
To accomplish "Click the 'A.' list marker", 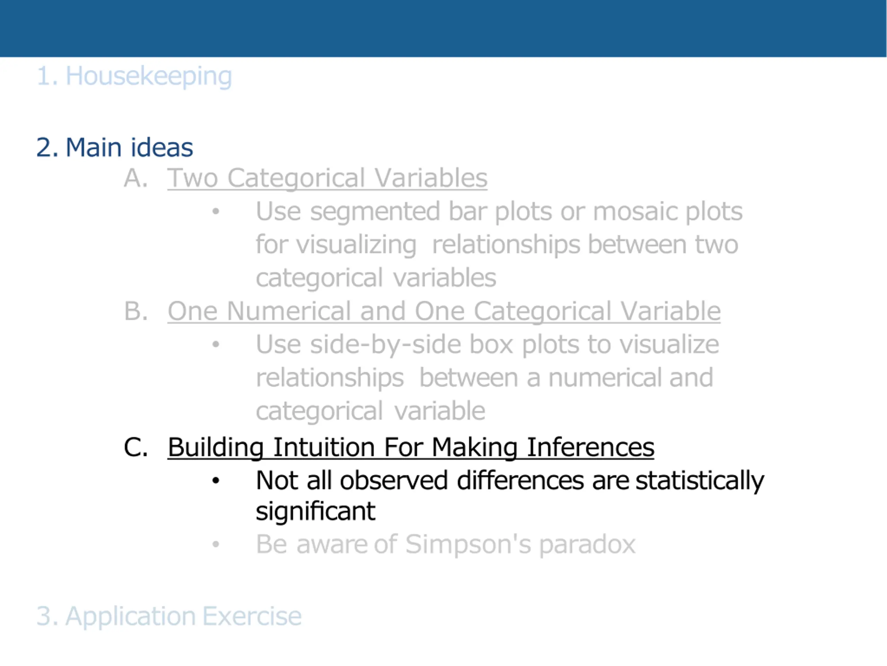I will coord(135,178).
